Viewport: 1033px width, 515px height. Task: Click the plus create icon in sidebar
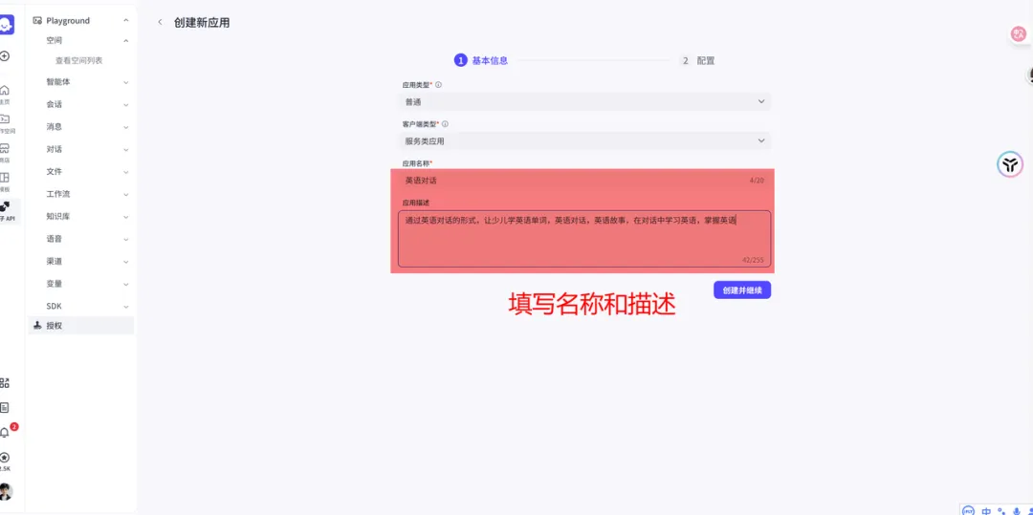click(5, 56)
